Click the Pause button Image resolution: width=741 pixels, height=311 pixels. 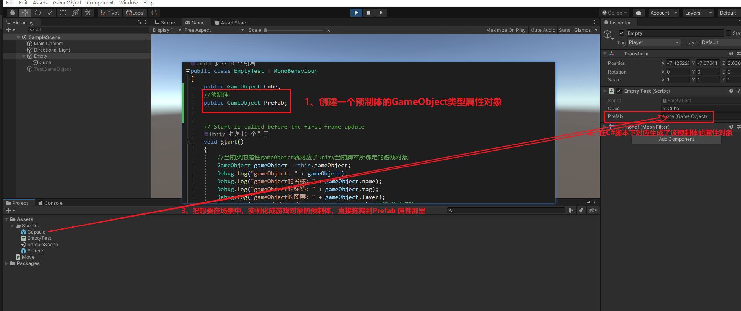[x=369, y=13]
